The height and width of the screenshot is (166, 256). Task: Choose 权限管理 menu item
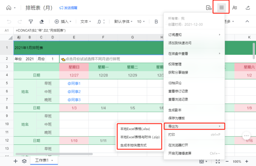(194, 64)
